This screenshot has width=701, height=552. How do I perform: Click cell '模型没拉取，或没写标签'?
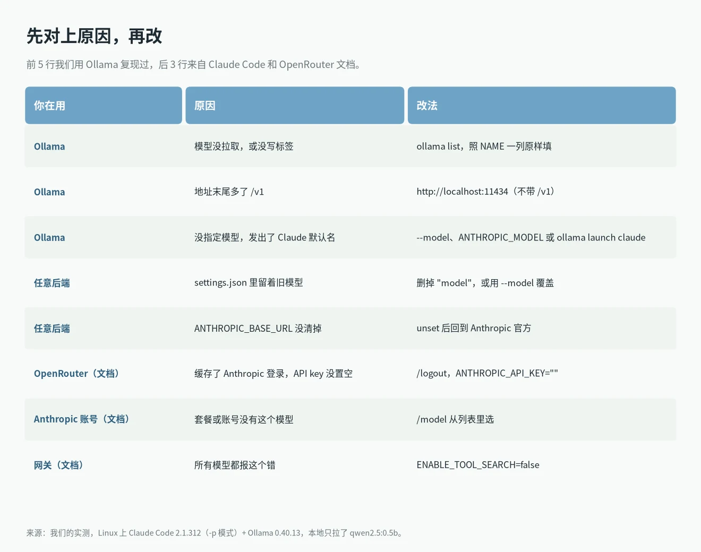[244, 146]
